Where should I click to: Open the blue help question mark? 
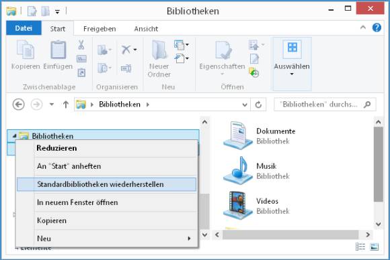coord(377,27)
